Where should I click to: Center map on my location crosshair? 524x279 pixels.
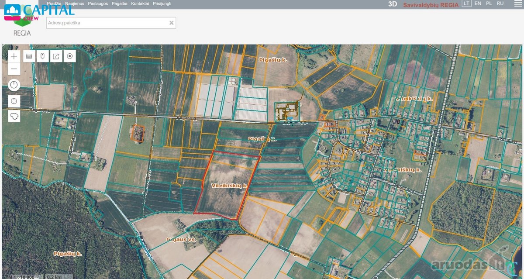click(x=14, y=101)
